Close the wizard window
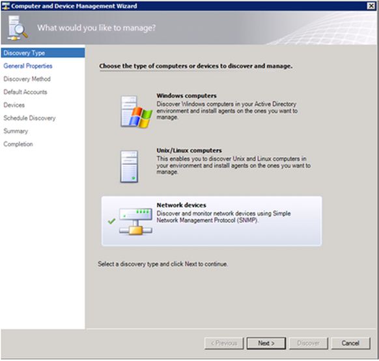The height and width of the screenshot is (361, 379). [371, 6]
